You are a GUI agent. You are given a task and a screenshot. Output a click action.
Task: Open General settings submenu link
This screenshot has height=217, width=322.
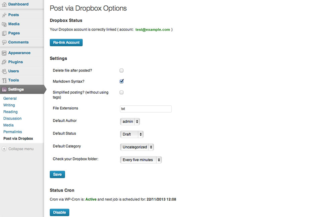(10, 98)
